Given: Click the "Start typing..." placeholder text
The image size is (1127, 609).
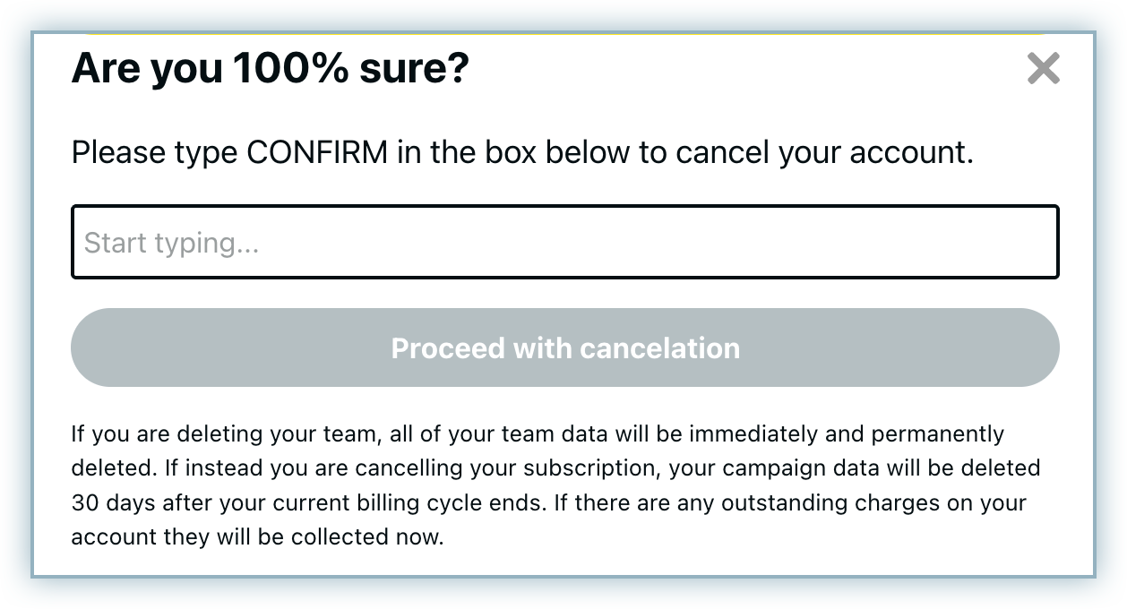Looking at the screenshot, I should click(171, 243).
